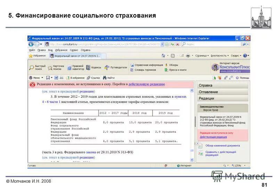Open the search provider dropdown arrow
The width and height of the screenshot is (278, 192).
pos(248,44)
